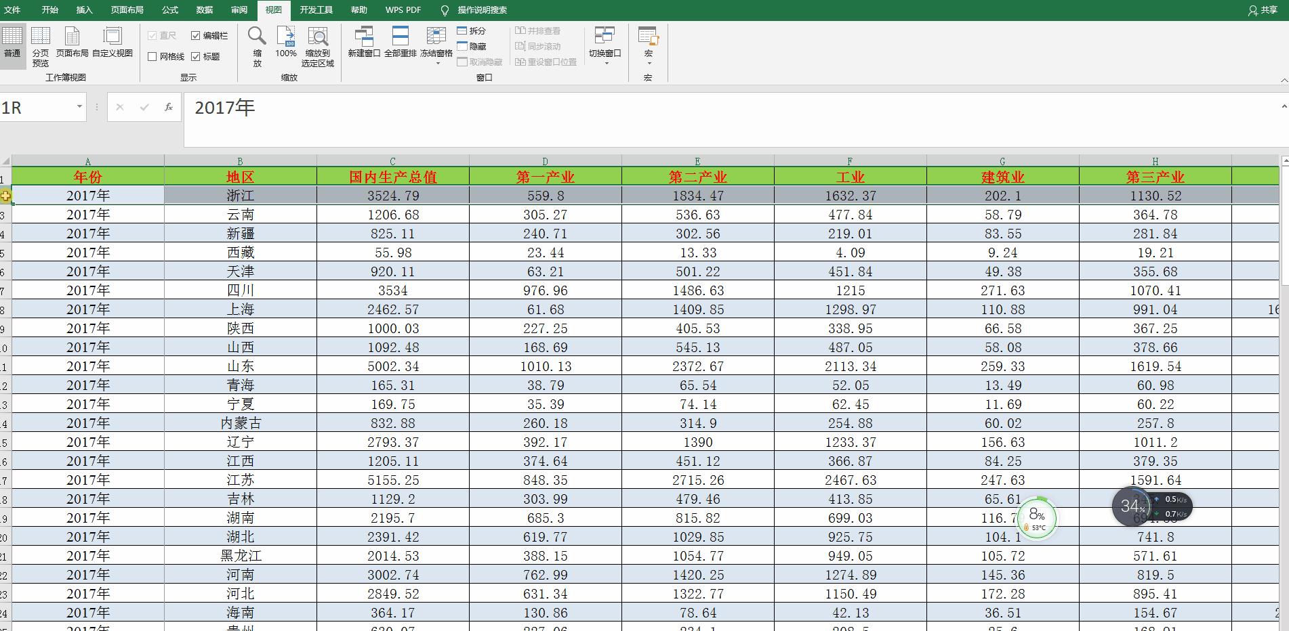
Task: Open a New Window (新建窗口)
Action: [364, 42]
